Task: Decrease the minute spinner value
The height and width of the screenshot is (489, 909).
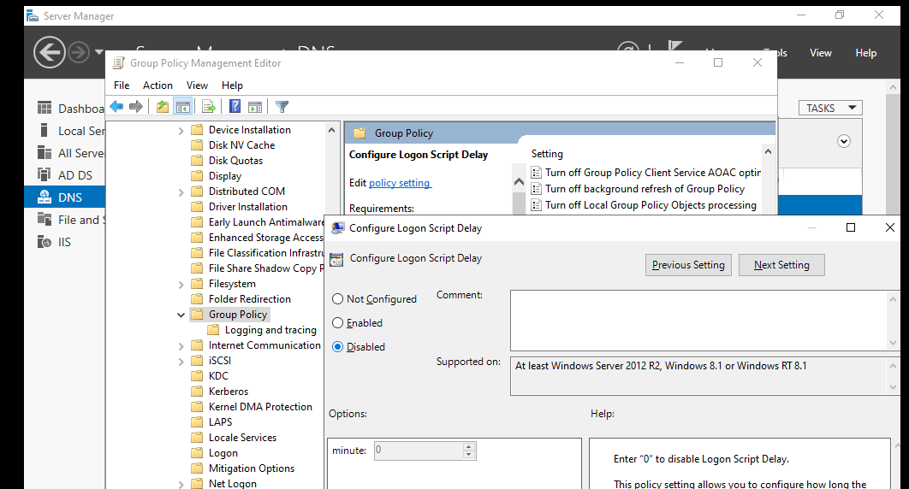Action: (x=468, y=455)
